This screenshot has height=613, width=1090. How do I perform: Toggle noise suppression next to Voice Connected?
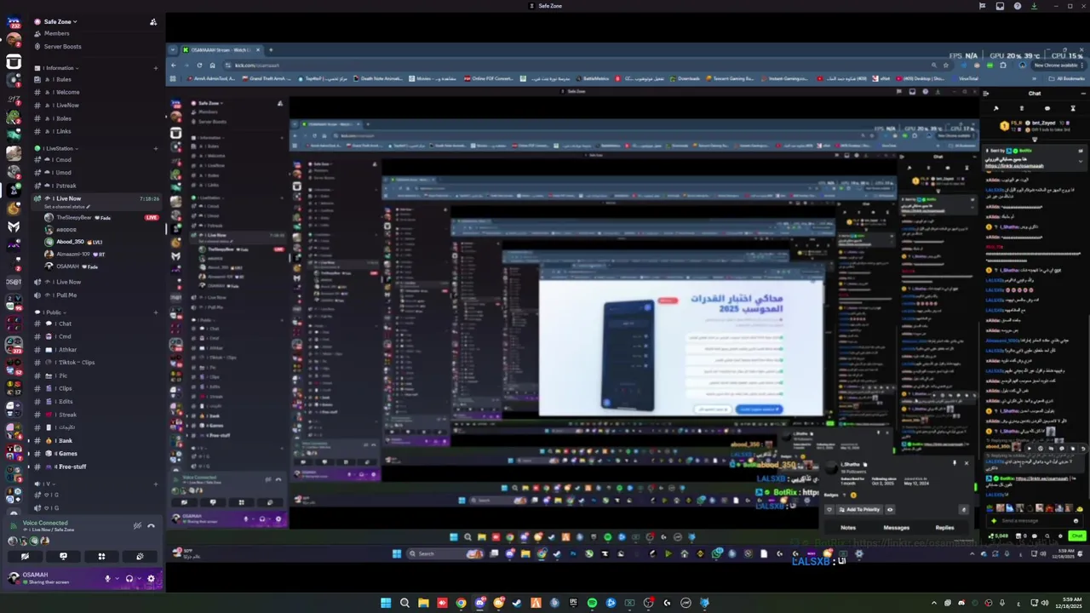[x=137, y=526]
